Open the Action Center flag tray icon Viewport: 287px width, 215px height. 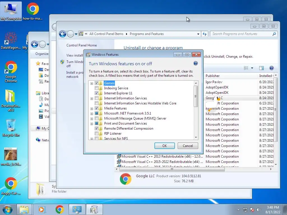coord(252,210)
